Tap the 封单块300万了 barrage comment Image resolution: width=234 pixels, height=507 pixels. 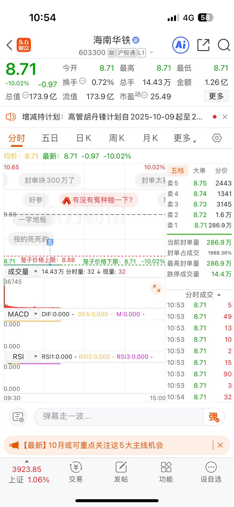pyautogui.click(x=50, y=180)
